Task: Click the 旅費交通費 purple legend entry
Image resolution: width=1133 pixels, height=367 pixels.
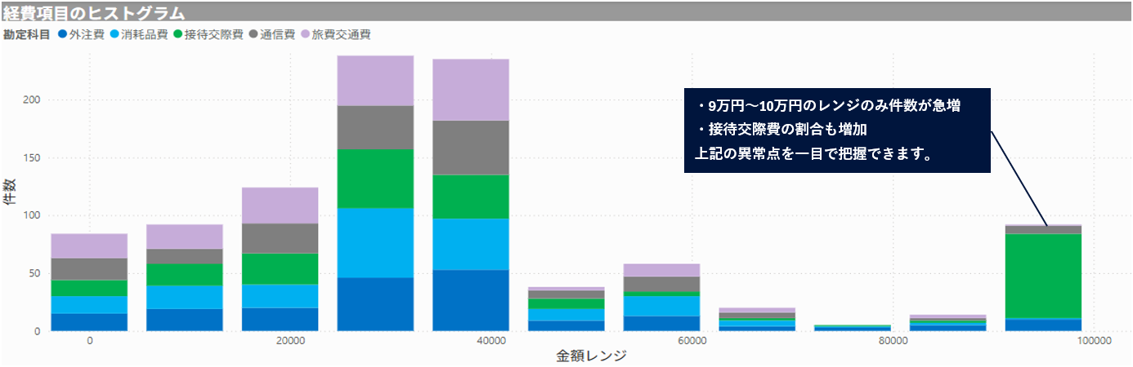Action: click(336, 35)
